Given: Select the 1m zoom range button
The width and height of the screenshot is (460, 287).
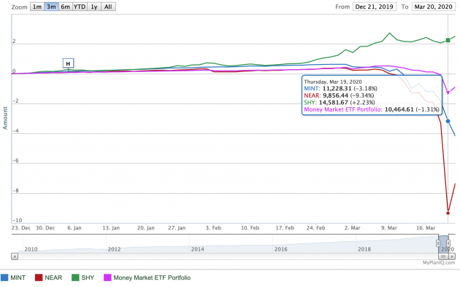Looking at the screenshot, I should coord(37,7).
